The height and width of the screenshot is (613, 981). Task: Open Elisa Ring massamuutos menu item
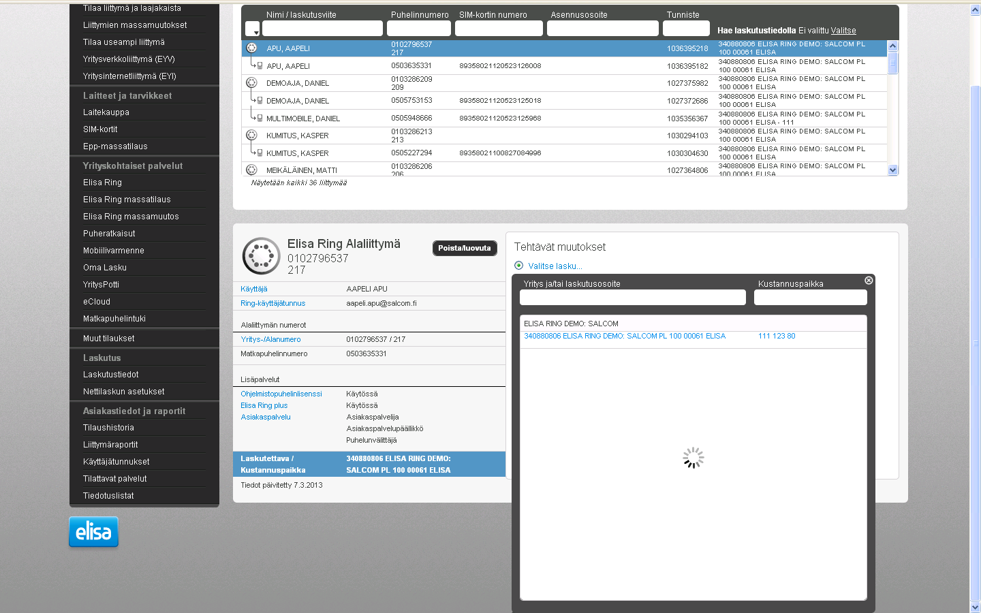[x=131, y=217]
